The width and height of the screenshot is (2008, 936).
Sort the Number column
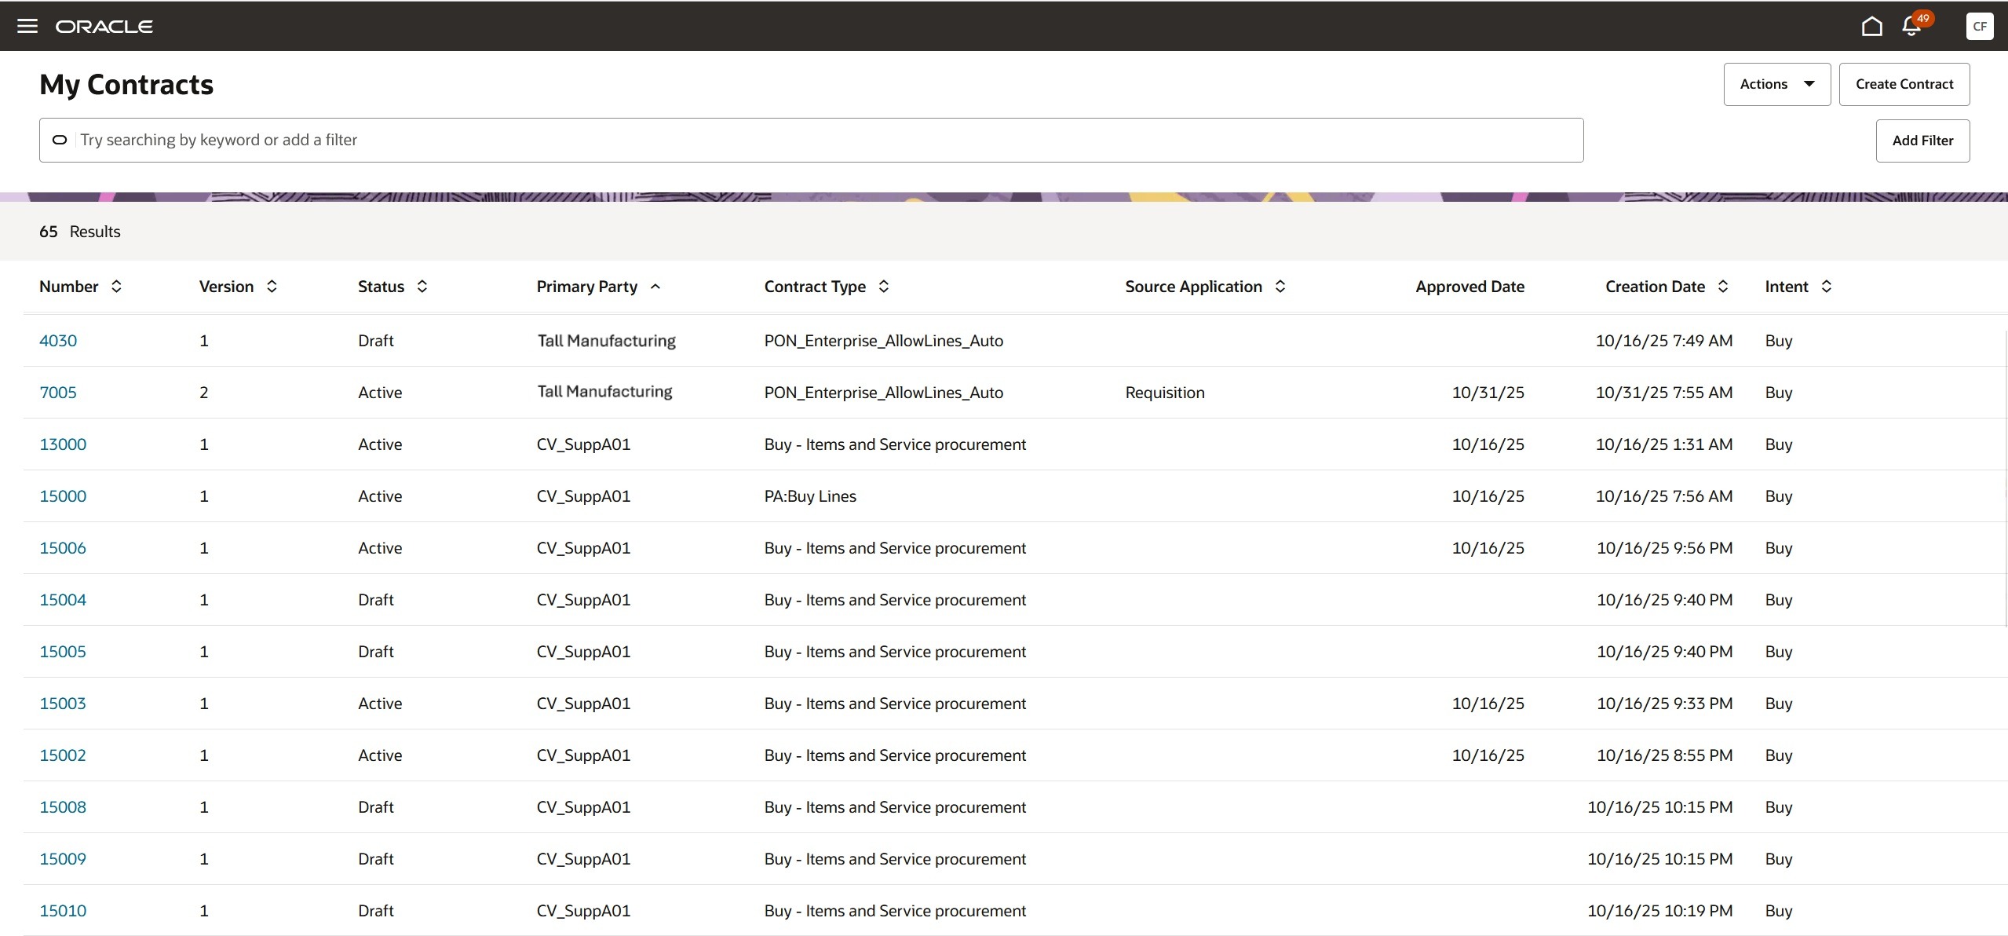click(116, 287)
